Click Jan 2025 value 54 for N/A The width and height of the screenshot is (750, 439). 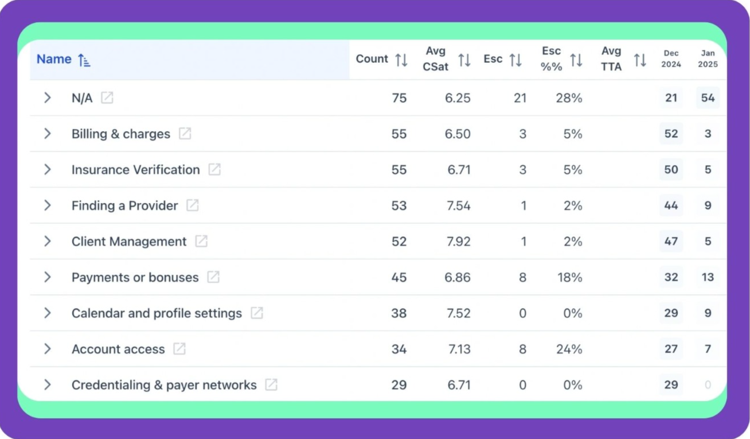[x=708, y=98]
